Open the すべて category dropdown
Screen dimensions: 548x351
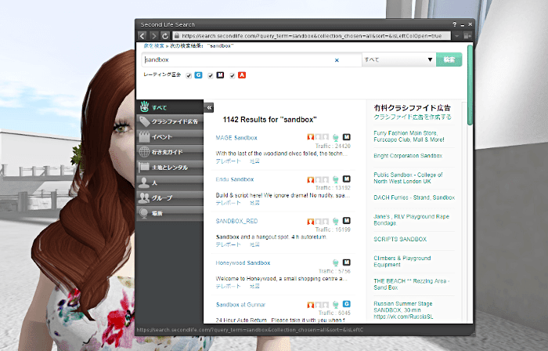click(x=398, y=60)
